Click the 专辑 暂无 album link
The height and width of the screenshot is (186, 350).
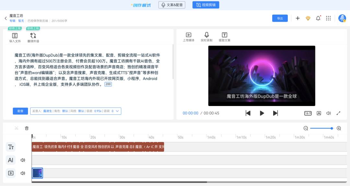(x=17, y=21)
